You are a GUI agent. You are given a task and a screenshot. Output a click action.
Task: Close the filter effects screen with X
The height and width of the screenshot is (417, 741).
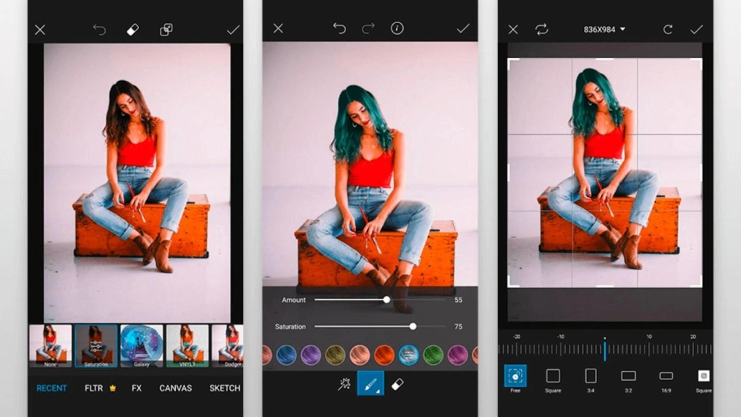coord(40,30)
